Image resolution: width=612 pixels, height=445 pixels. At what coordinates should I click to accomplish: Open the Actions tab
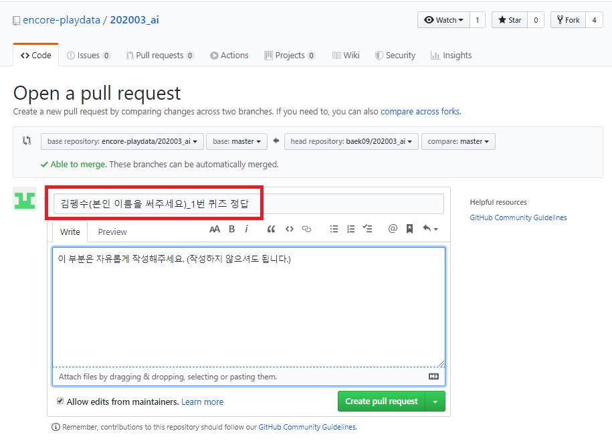pyautogui.click(x=229, y=56)
